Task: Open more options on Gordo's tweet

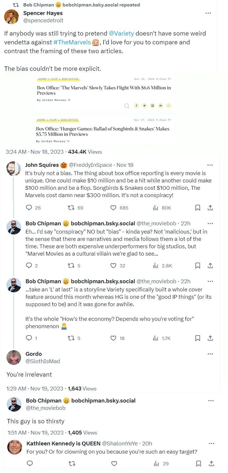Action: click(x=210, y=354)
